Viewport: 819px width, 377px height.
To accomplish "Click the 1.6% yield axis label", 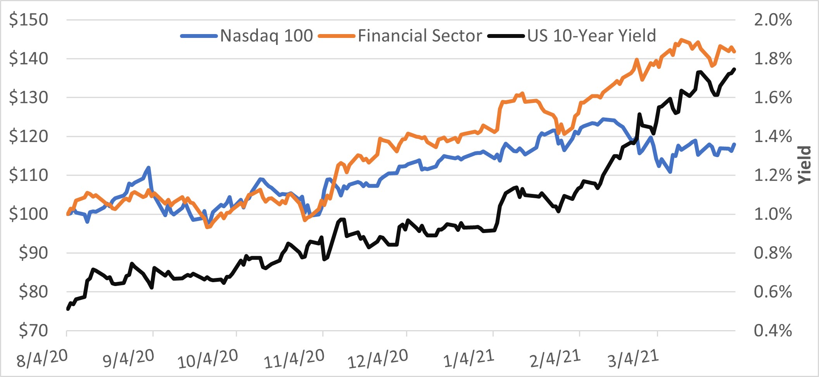I will point(772,98).
